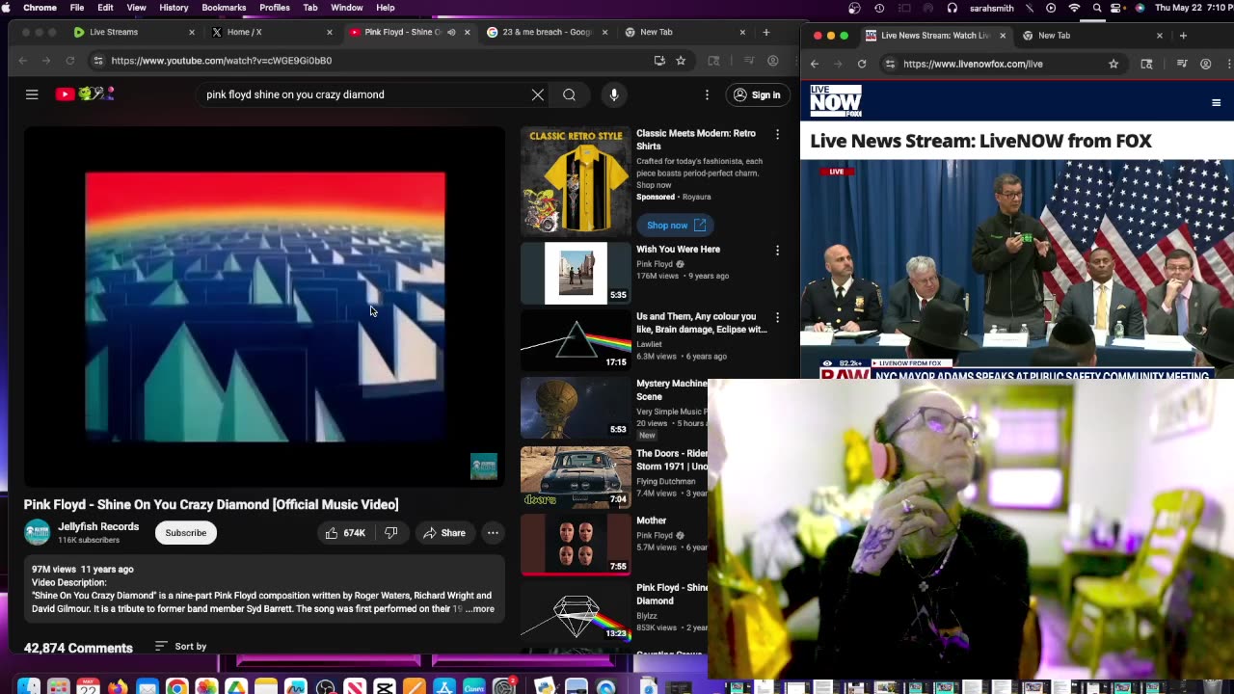Switch to the Home / X tab

[245, 32]
